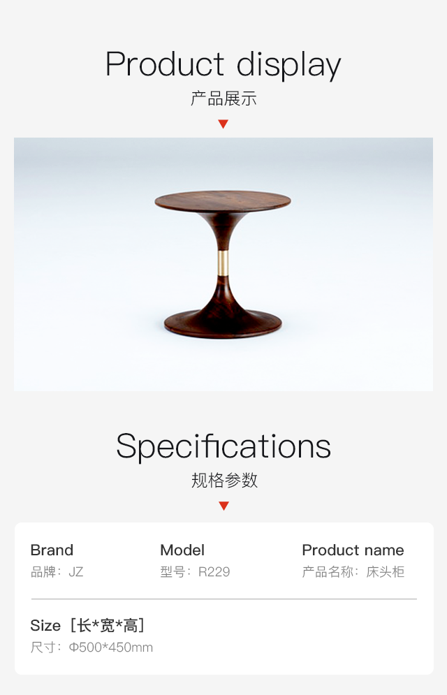Viewport: 447px width, 695px height.
Task: Select the Product display heading
Action: click(223, 65)
